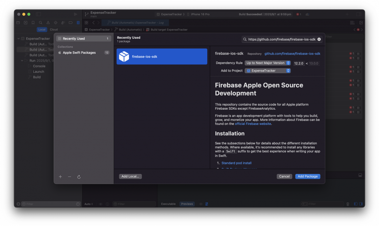
Task: Select the Console item under Run
Action: coord(39,66)
